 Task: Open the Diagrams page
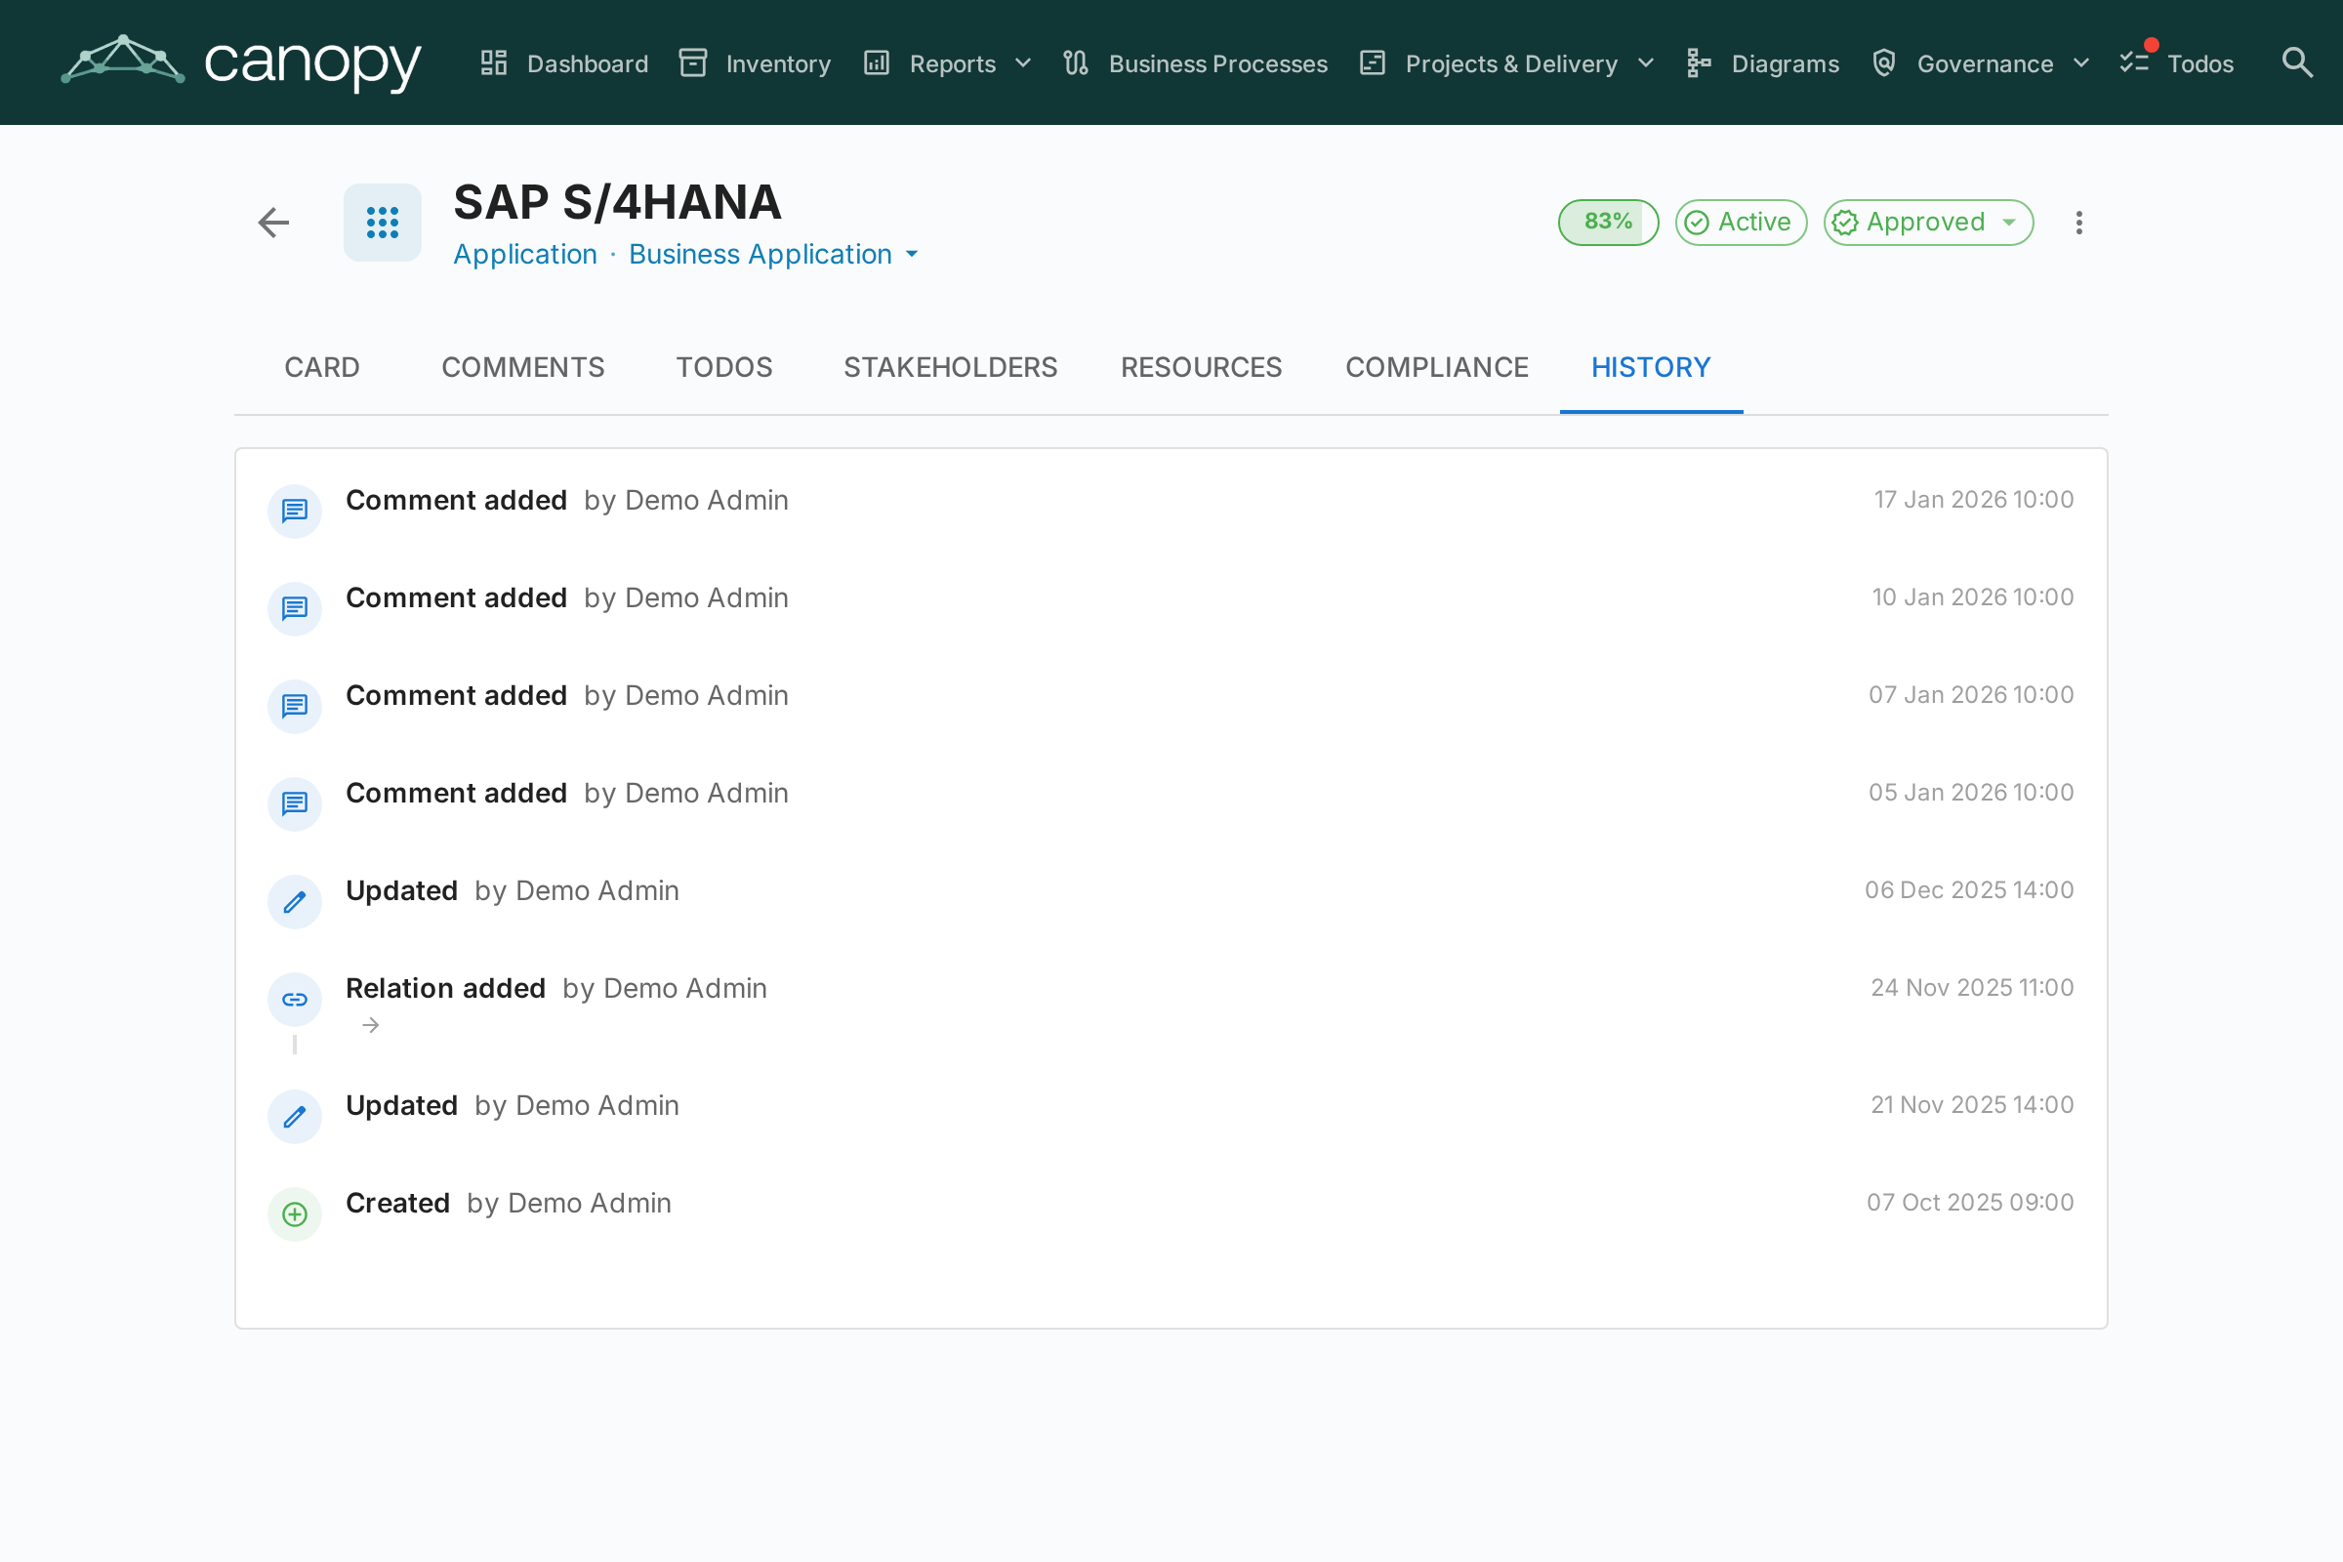pos(1786,63)
